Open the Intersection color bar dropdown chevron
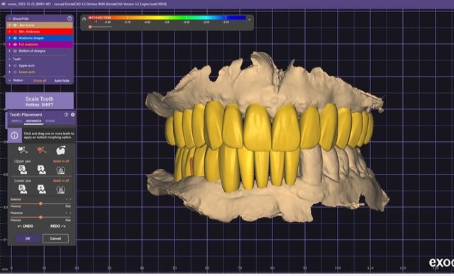This screenshot has width=454, height=276. [249, 19]
